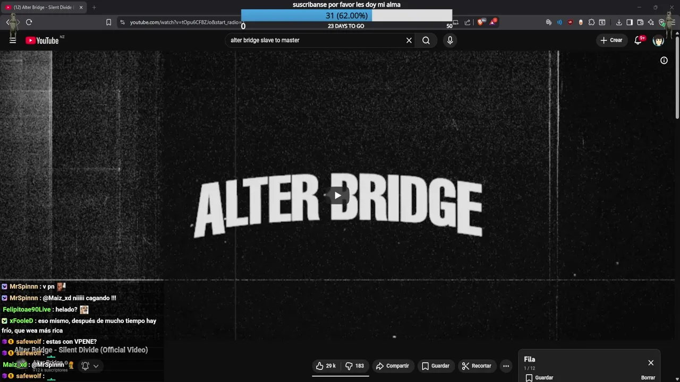Click the video title Silent Divide
Viewport: 680px width, 382px height.
(81, 350)
